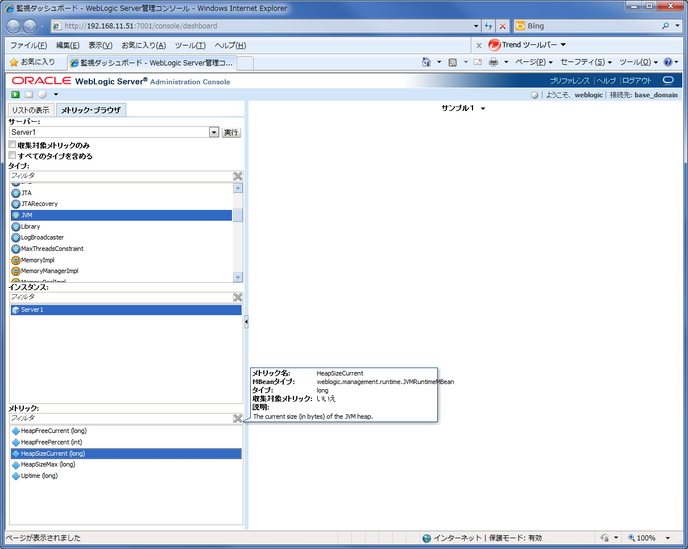The image size is (688, 549).
Task: Click the search magnifier icon
Action: (x=666, y=26)
